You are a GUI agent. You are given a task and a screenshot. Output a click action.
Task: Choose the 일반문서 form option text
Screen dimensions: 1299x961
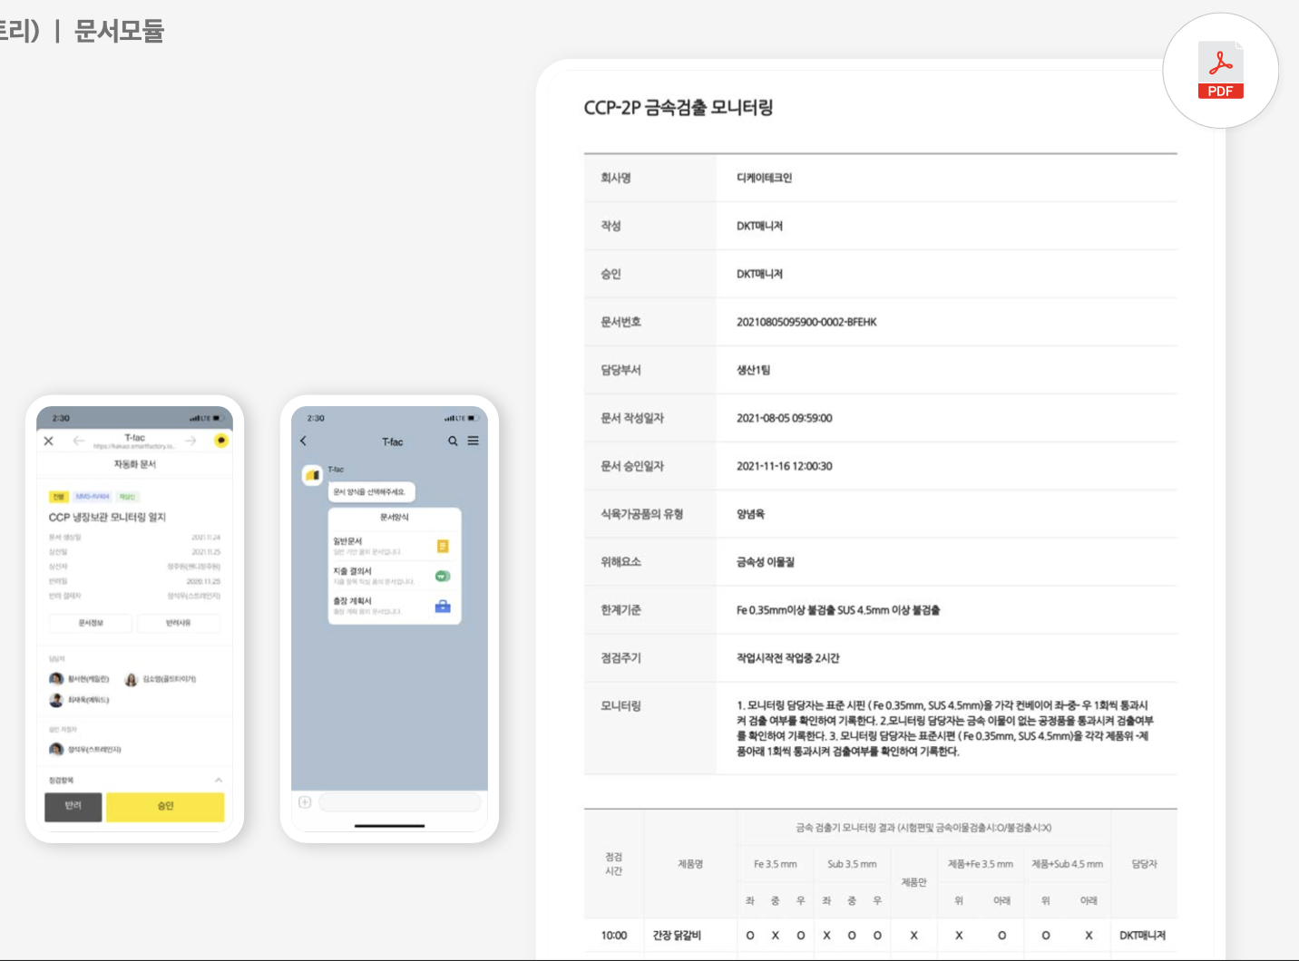pyautogui.click(x=347, y=541)
